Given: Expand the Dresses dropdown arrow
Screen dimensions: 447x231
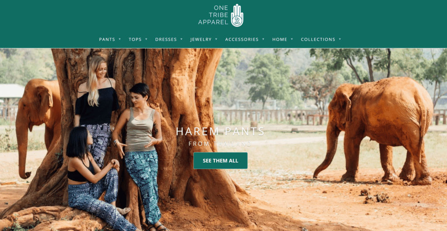Looking at the screenshot, I should pos(181,39).
